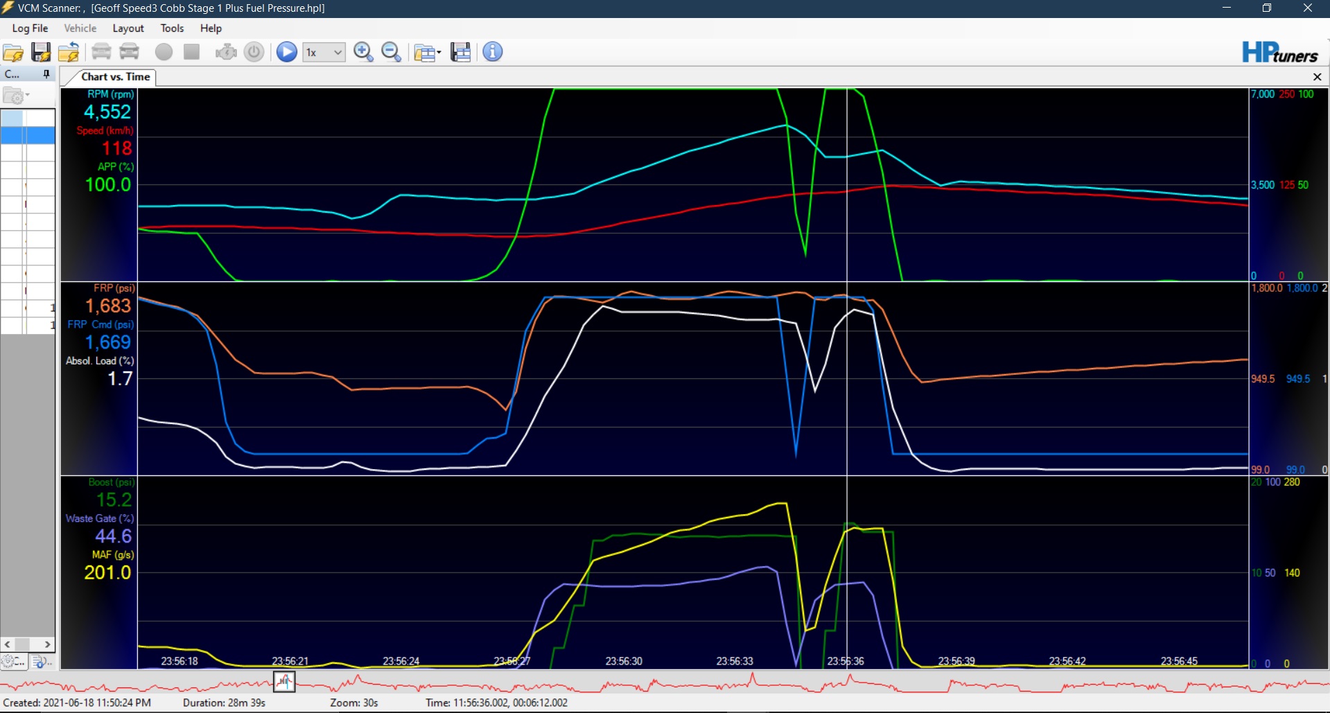Click the MAF value 201.0
The width and height of the screenshot is (1330, 713).
(x=107, y=572)
